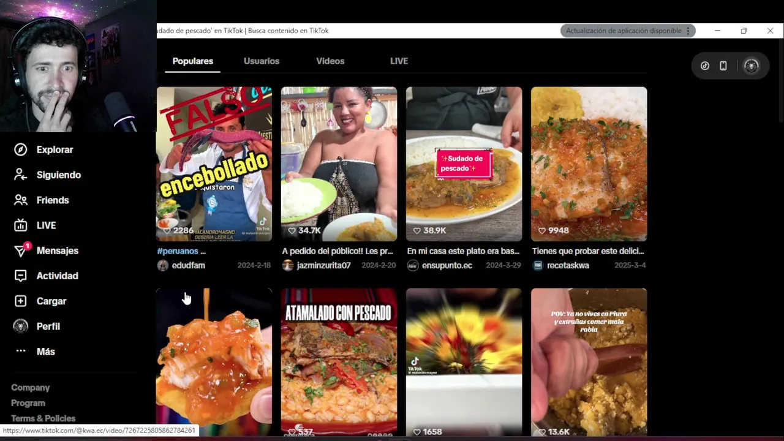Restore down the TikTok window
The image size is (784, 441).
pyautogui.click(x=744, y=31)
